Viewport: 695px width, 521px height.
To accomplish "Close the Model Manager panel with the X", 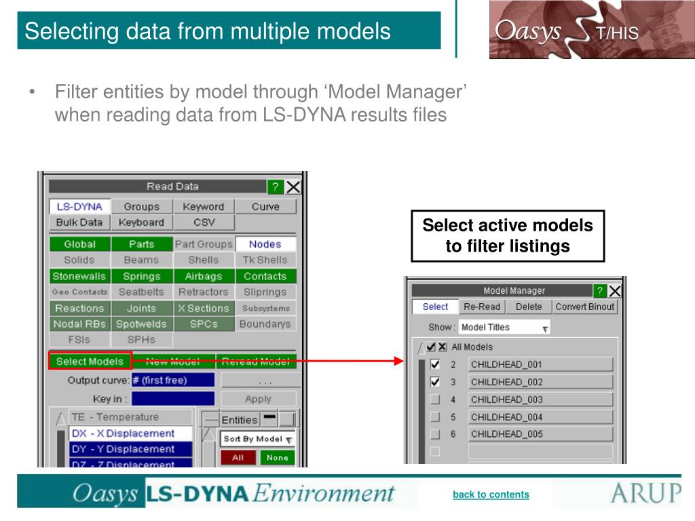I will [615, 291].
